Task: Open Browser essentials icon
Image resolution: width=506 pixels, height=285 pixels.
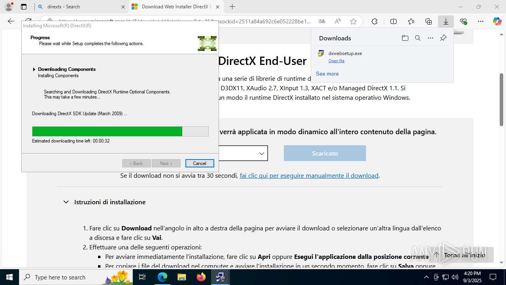Action: (x=463, y=21)
